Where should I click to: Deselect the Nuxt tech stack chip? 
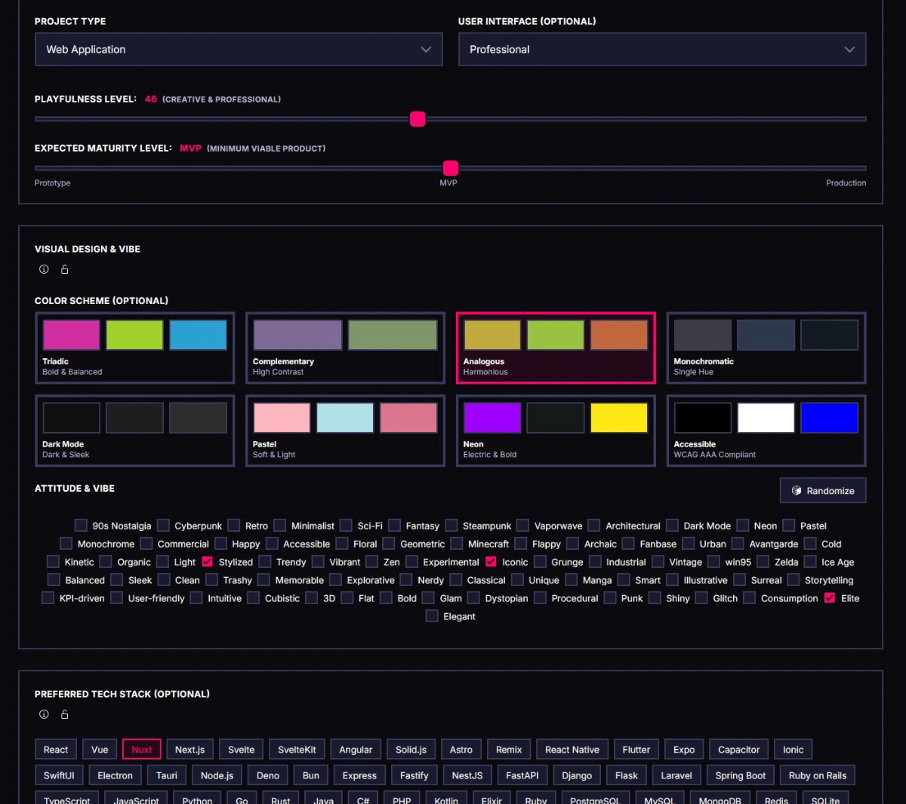[x=142, y=750]
